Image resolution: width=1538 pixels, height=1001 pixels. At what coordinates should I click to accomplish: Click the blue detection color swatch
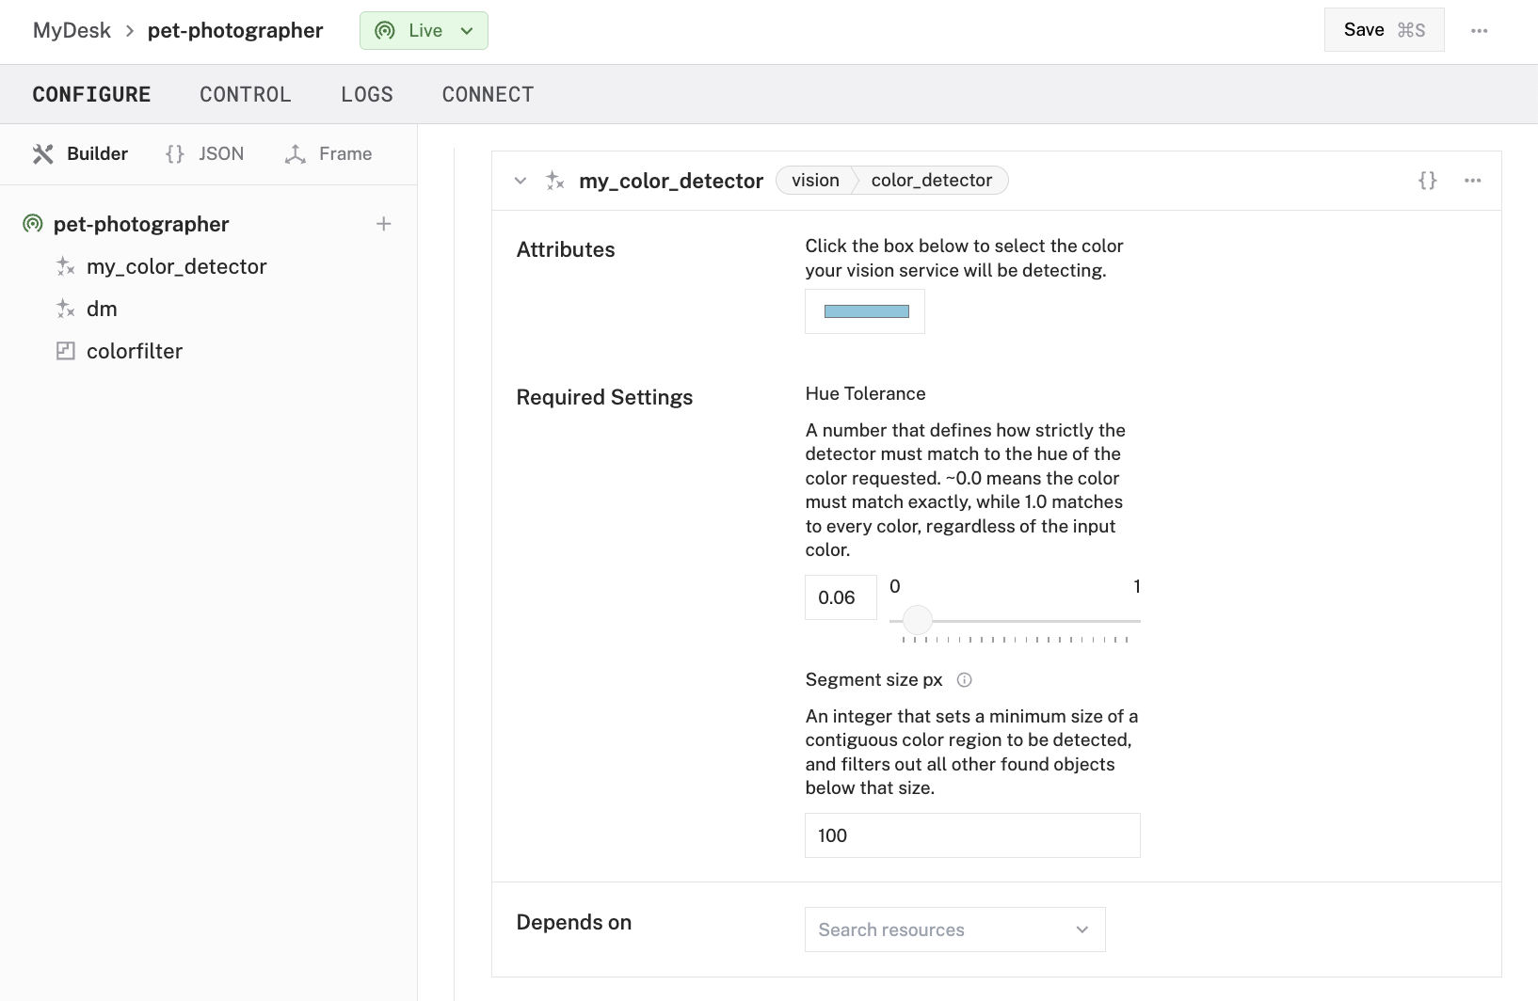pyautogui.click(x=865, y=311)
